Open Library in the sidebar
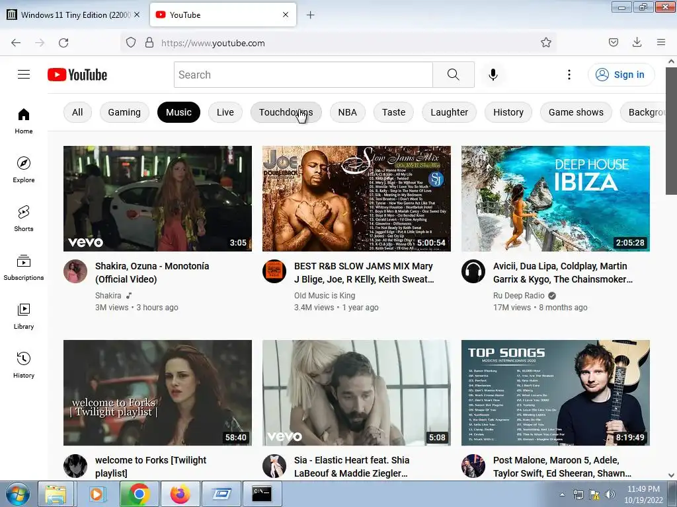Screen dimensions: 677x507 click(24, 316)
